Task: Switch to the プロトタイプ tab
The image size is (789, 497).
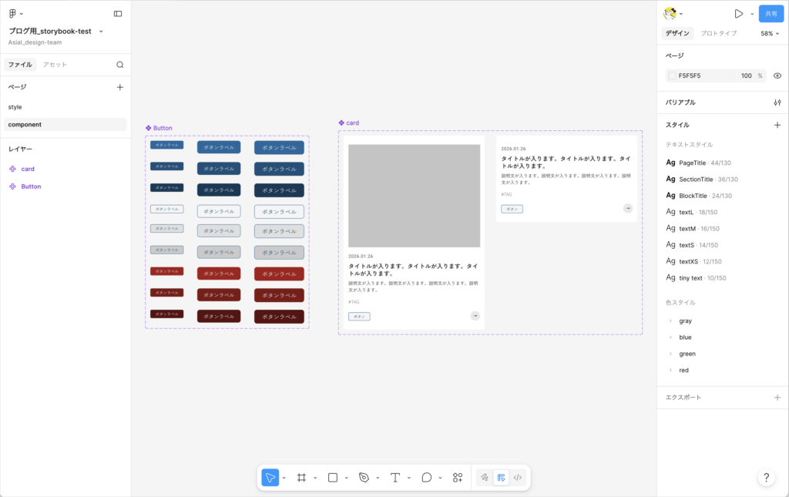Action: pyautogui.click(x=719, y=33)
